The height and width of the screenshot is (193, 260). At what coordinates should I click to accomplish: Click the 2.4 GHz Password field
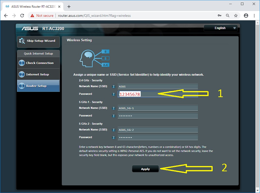[158, 94]
